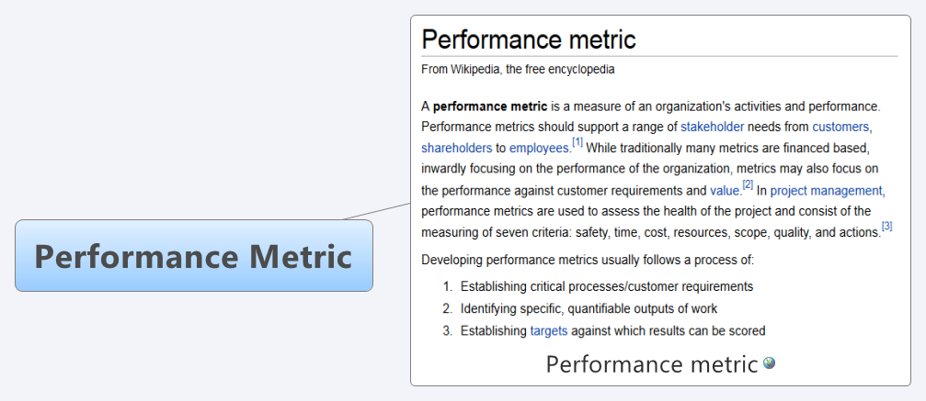This screenshot has width=926, height=401.
Task: Go to footnote reference [2]
Action: (748, 185)
